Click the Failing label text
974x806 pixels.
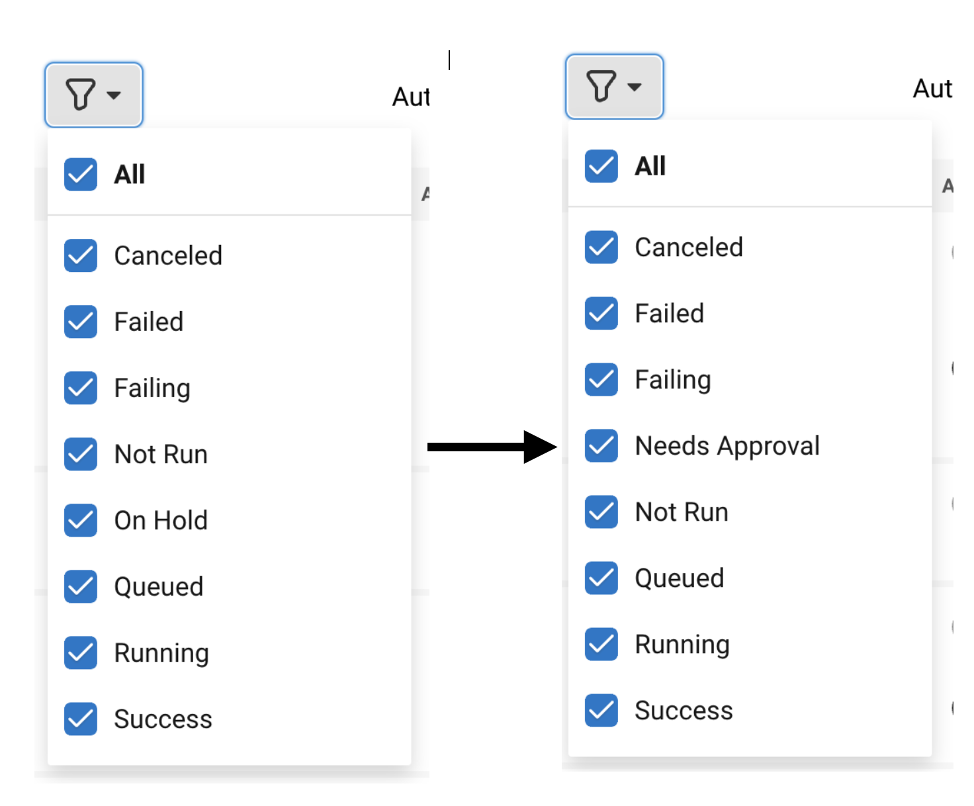(x=152, y=388)
